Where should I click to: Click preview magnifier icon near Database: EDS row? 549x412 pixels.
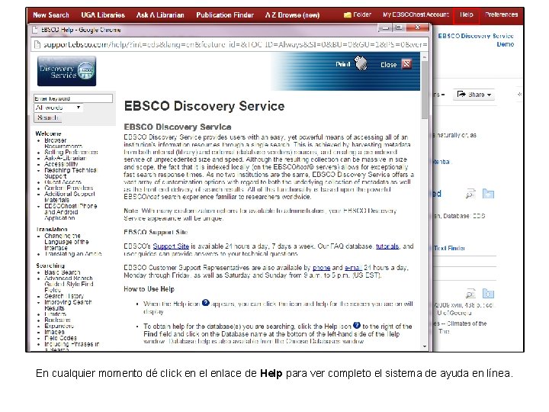[470, 193]
